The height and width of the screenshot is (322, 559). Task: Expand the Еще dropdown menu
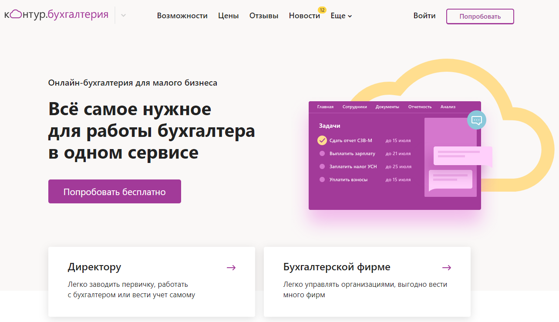coord(341,16)
